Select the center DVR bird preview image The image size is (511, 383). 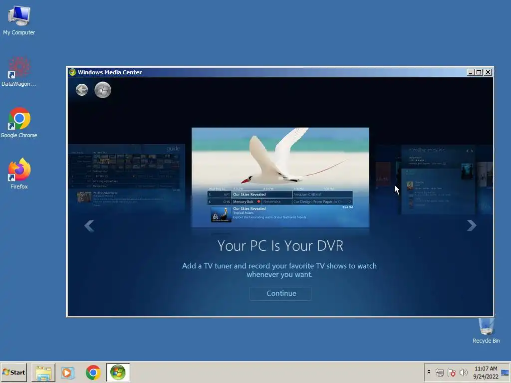coord(280,178)
